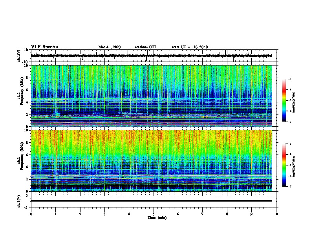Click the "5" minute tick label on time axis
Screen dimensions: 311x240
click(x=154, y=214)
